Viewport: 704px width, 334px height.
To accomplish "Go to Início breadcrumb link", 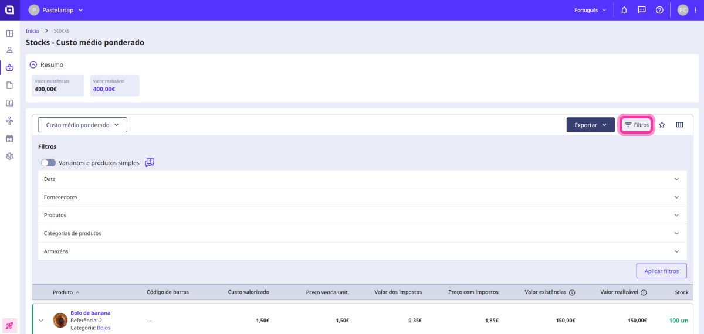I will 32,30.
